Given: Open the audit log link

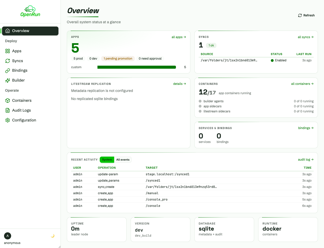Looking at the screenshot, I should [306, 160].
